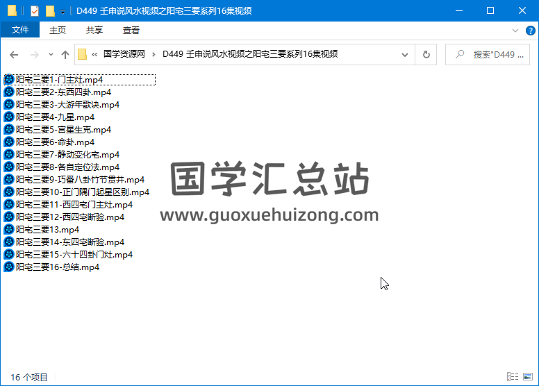Screen dimensions: 539x386
Task: Select file name 阳宅三要8-各自定位法.mp4
Action: (x=67, y=167)
